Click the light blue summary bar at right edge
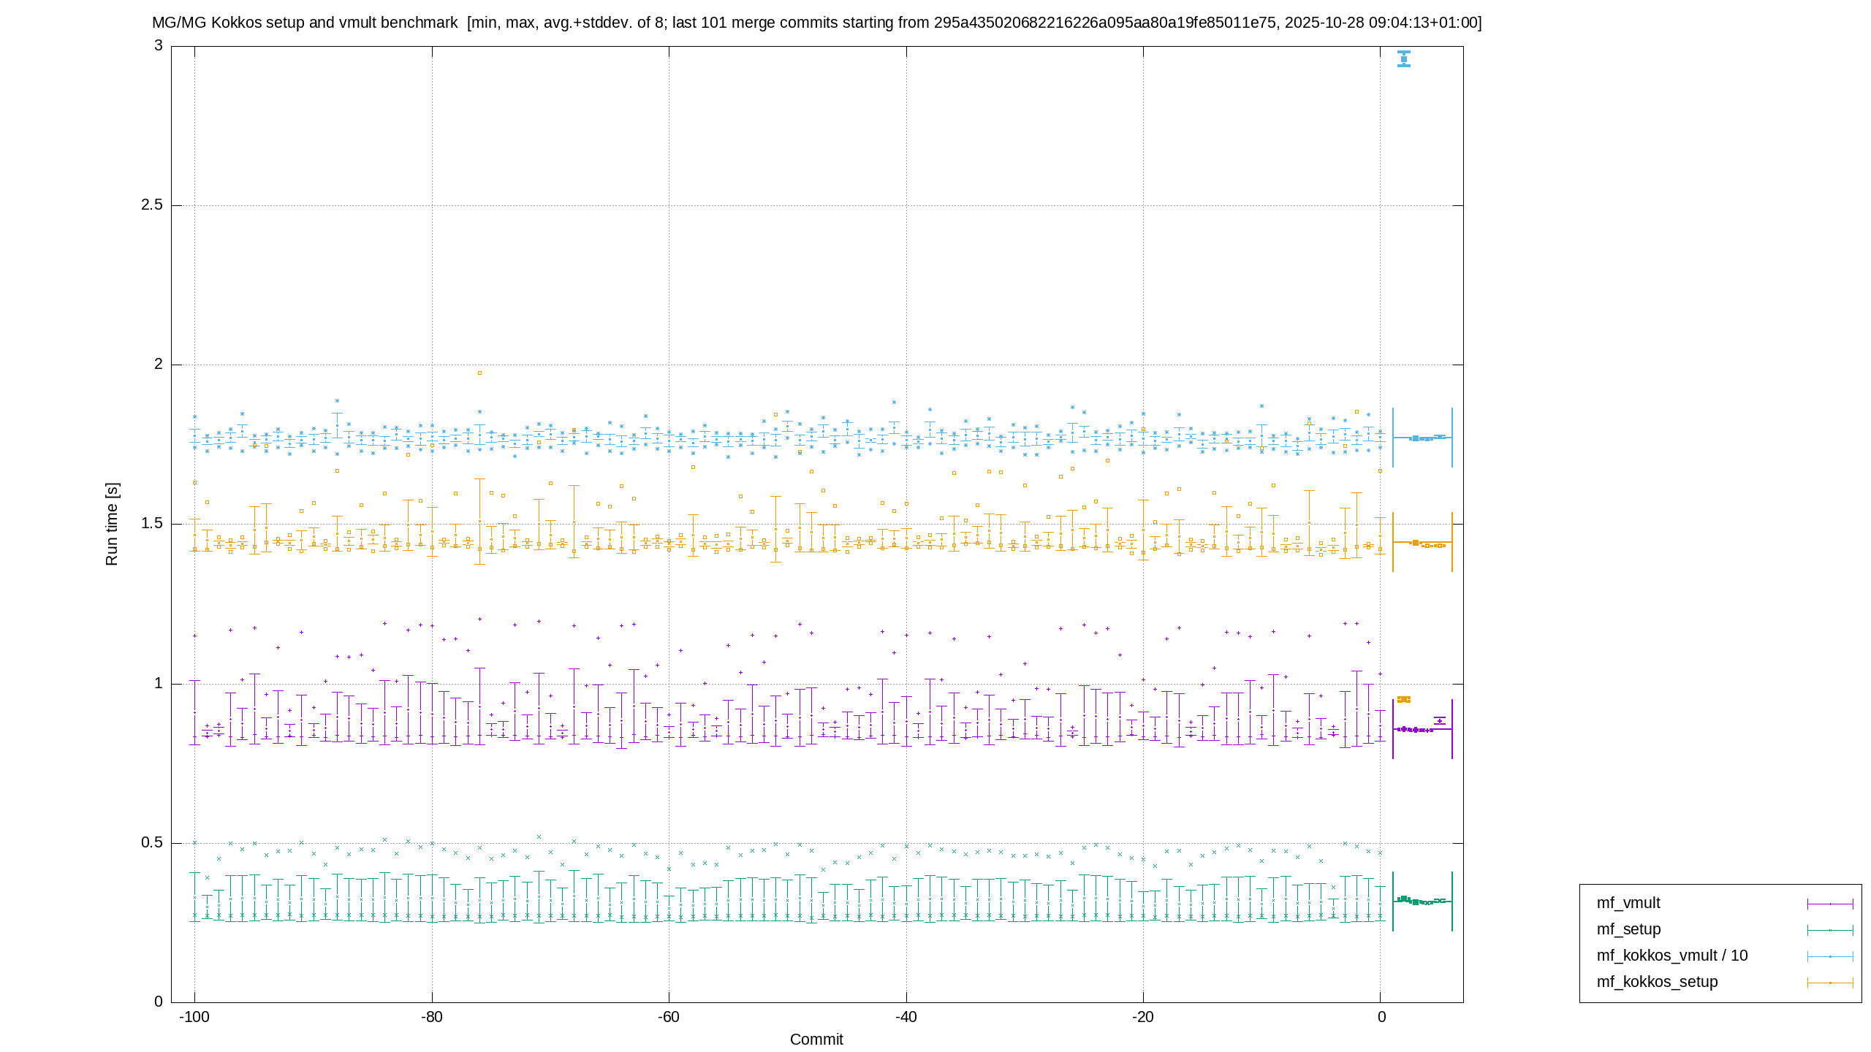Image resolution: width=1871 pixels, height=1052 pixels. [x=1422, y=438]
